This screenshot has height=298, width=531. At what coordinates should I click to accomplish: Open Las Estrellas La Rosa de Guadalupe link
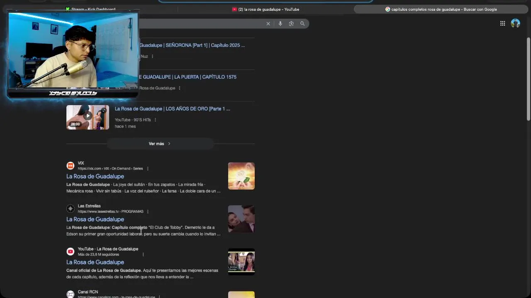click(95, 219)
